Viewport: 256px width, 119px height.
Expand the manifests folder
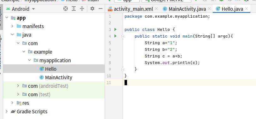[x=12, y=26]
